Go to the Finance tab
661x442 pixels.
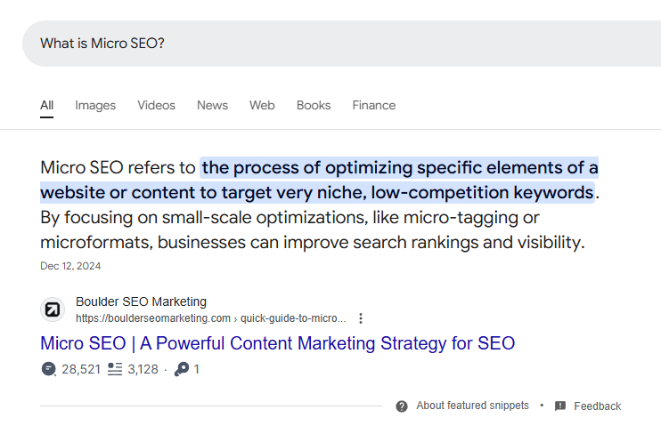point(374,105)
